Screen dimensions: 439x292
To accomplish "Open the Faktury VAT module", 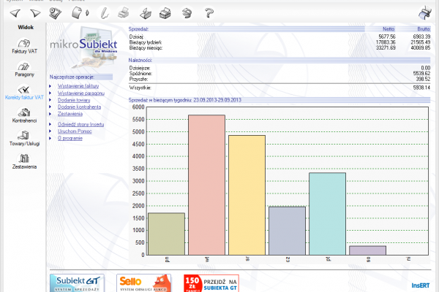I will tap(23, 45).
